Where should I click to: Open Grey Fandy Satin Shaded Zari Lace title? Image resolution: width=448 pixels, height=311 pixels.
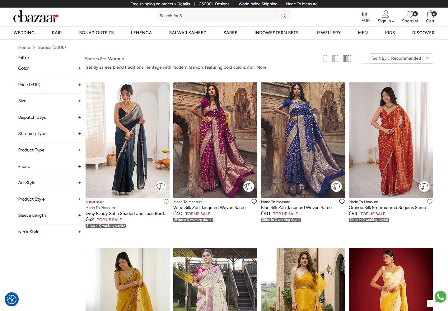click(x=126, y=213)
